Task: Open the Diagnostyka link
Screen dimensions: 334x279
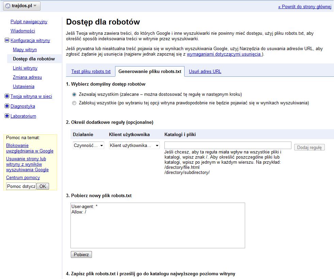Action: tap(23, 106)
